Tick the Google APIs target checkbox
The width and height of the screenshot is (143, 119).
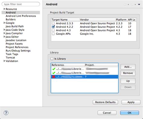tap(53, 34)
